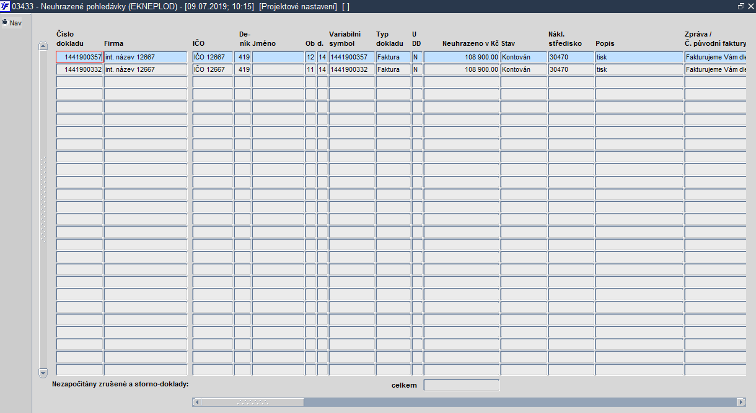This screenshot has height=413, width=756.
Task: Click vertical scrollbar up arrow
Action: (x=43, y=46)
